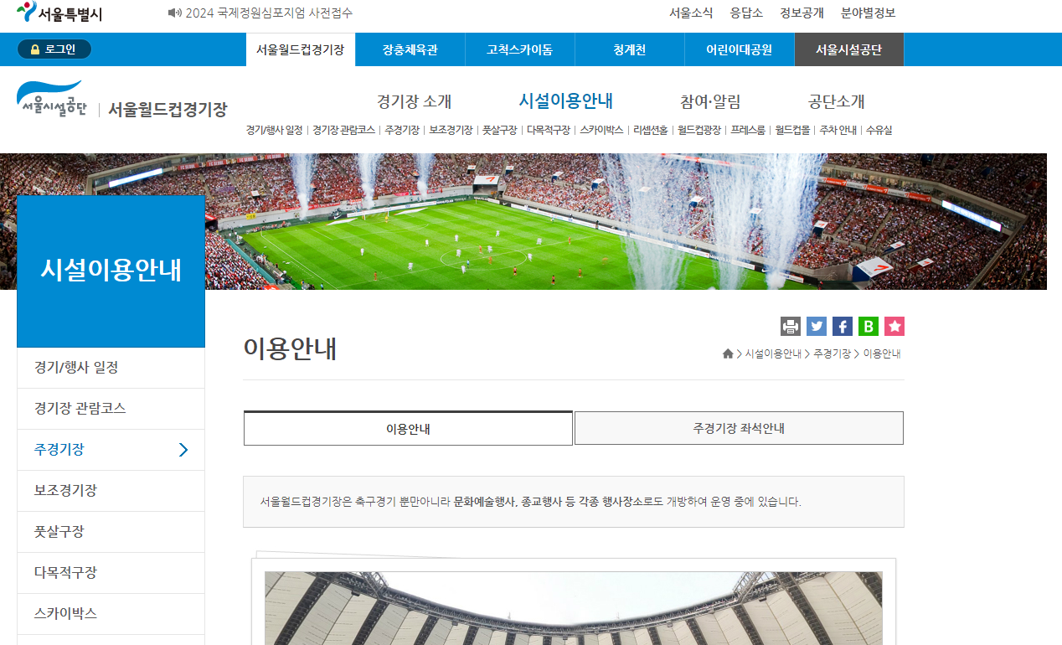The image size is (1062, 645).
Task: Click the green Naver Band share icon
Action: (x=869, y=326)
